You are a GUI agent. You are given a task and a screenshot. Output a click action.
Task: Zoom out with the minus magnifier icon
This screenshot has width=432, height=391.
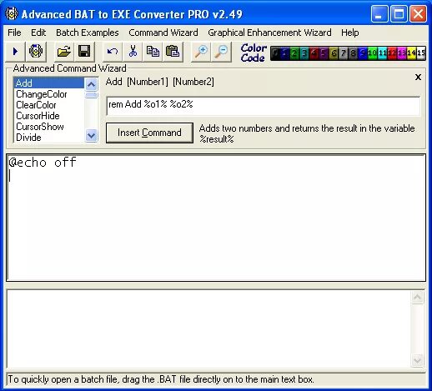pos(222,52)
